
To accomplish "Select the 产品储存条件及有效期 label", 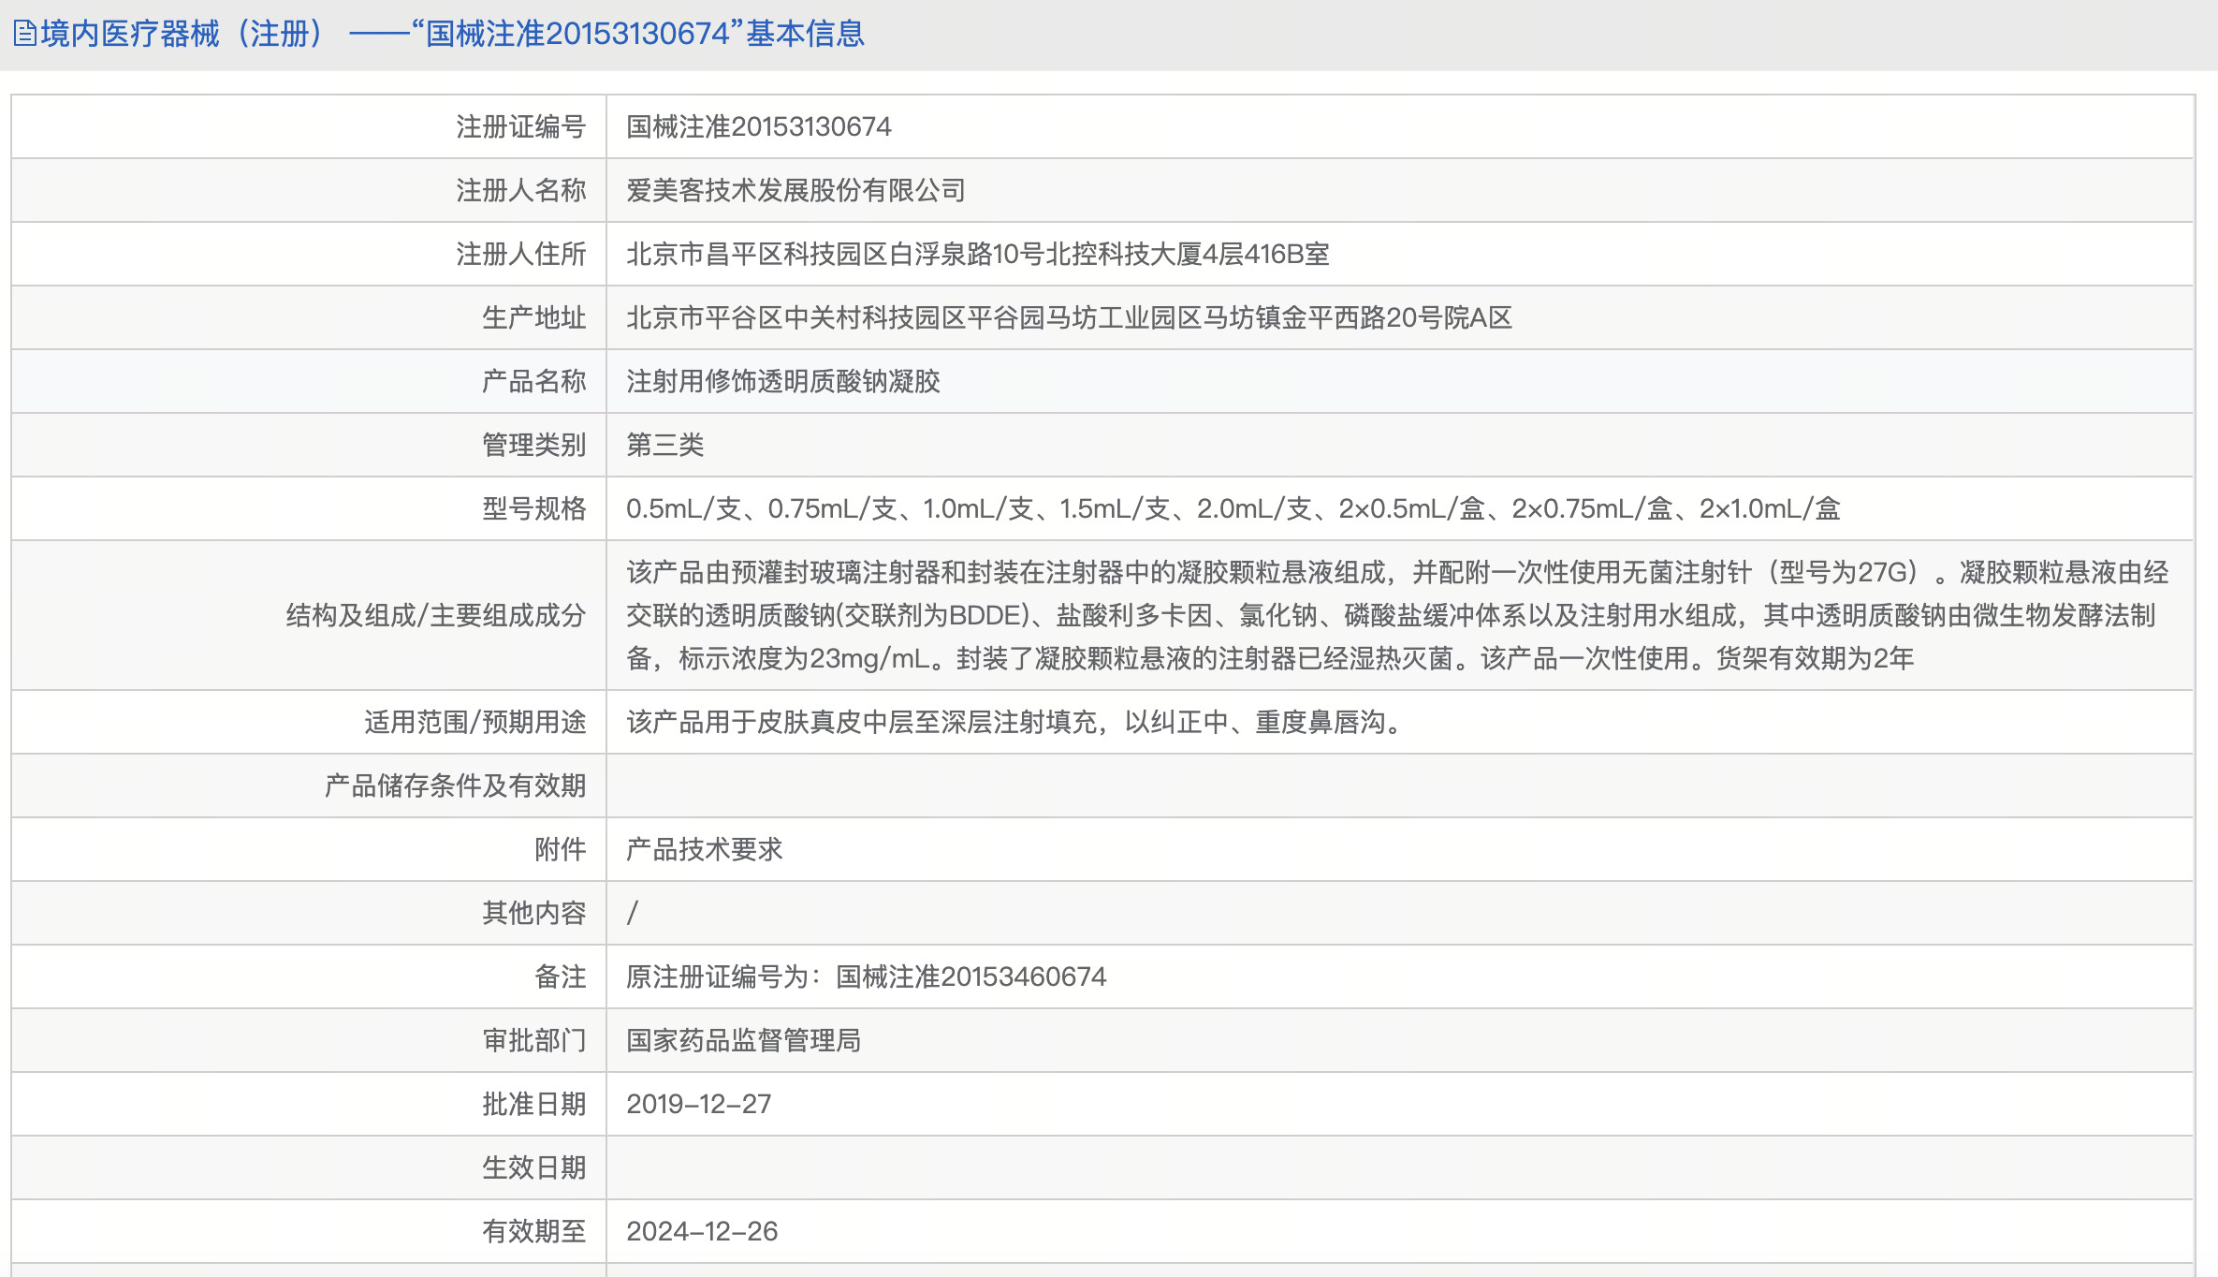I will click(456, 785).
